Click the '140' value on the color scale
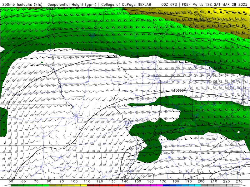This screenshot has height=187, width=250. (x=125, y=181)
